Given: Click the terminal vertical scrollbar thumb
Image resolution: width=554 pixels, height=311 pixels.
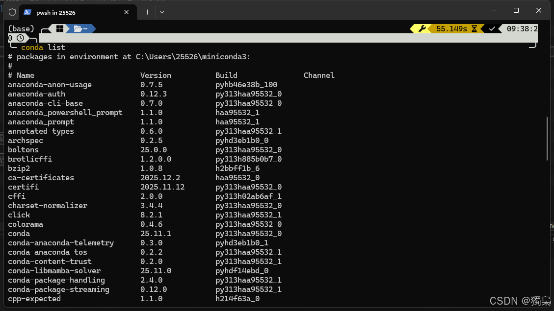Looking at the screenshot, I should pos(547,139).
